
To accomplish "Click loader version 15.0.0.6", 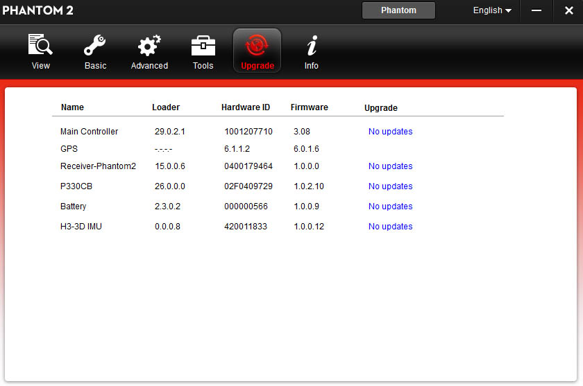I will click(x=170, y=166).
